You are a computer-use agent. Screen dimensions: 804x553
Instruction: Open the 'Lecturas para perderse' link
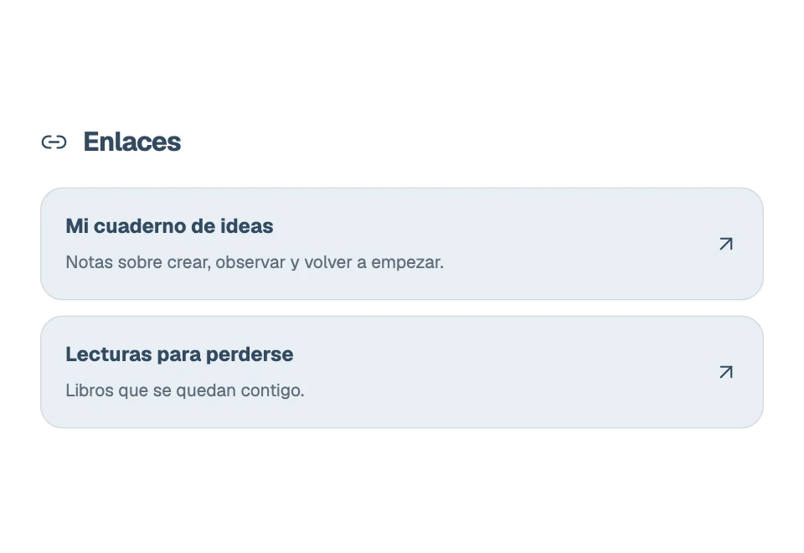(402, 372)
